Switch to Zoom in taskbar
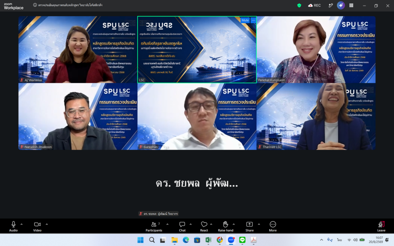 (x=231, y=240)
